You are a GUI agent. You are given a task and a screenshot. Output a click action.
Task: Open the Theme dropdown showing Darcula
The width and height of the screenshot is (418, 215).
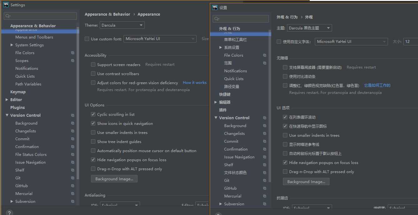pos(122,25)
